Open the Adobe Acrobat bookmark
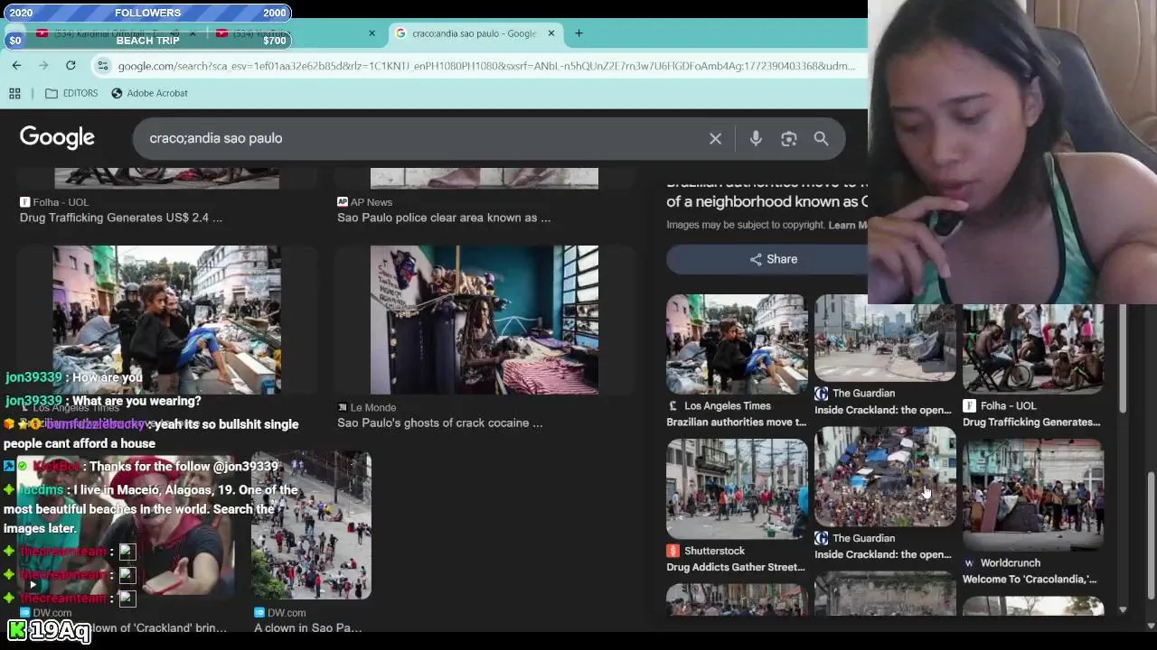This screenshot has width=1157, height=650. 149,93
